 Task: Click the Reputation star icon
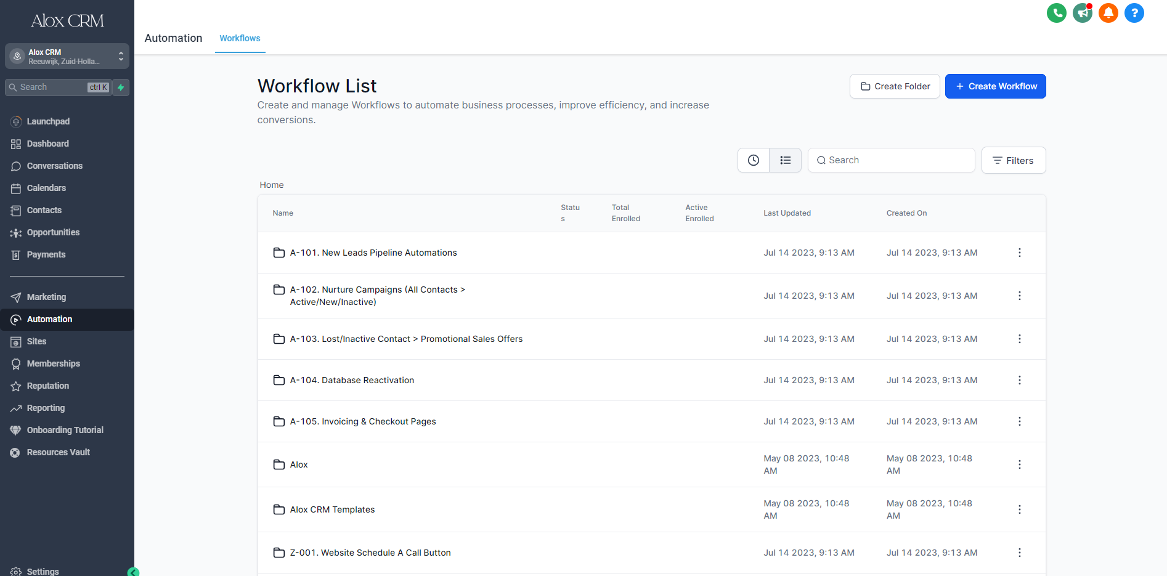tap(15, 386)
